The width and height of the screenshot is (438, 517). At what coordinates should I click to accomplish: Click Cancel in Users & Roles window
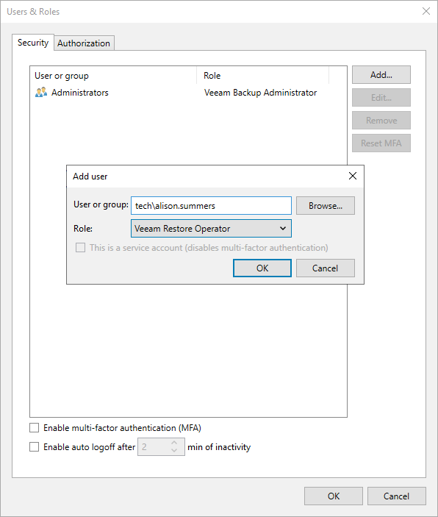coord(396,496)
